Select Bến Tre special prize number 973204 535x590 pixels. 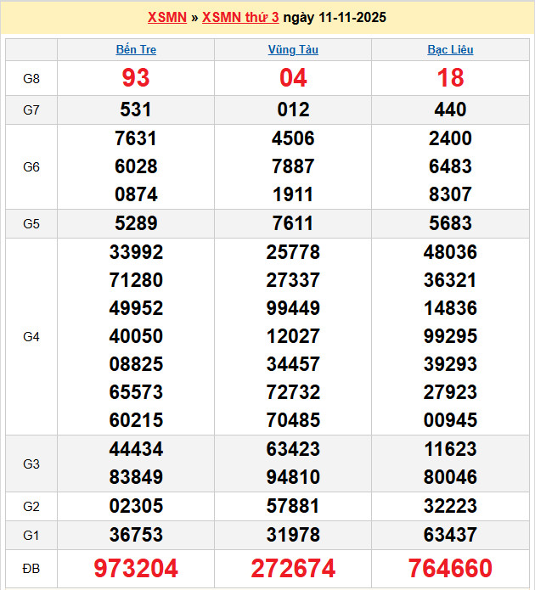(x=136, y=568)
